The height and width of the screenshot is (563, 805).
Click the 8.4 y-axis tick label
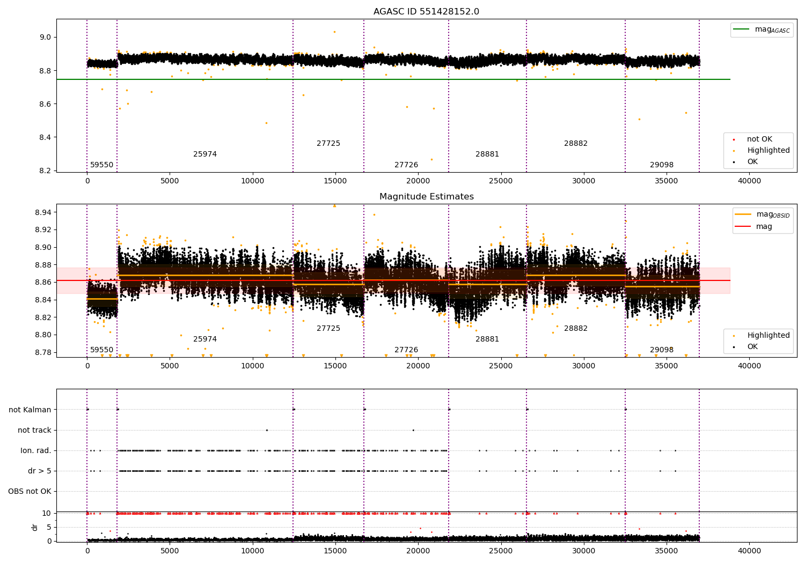(x=45, y=137)
